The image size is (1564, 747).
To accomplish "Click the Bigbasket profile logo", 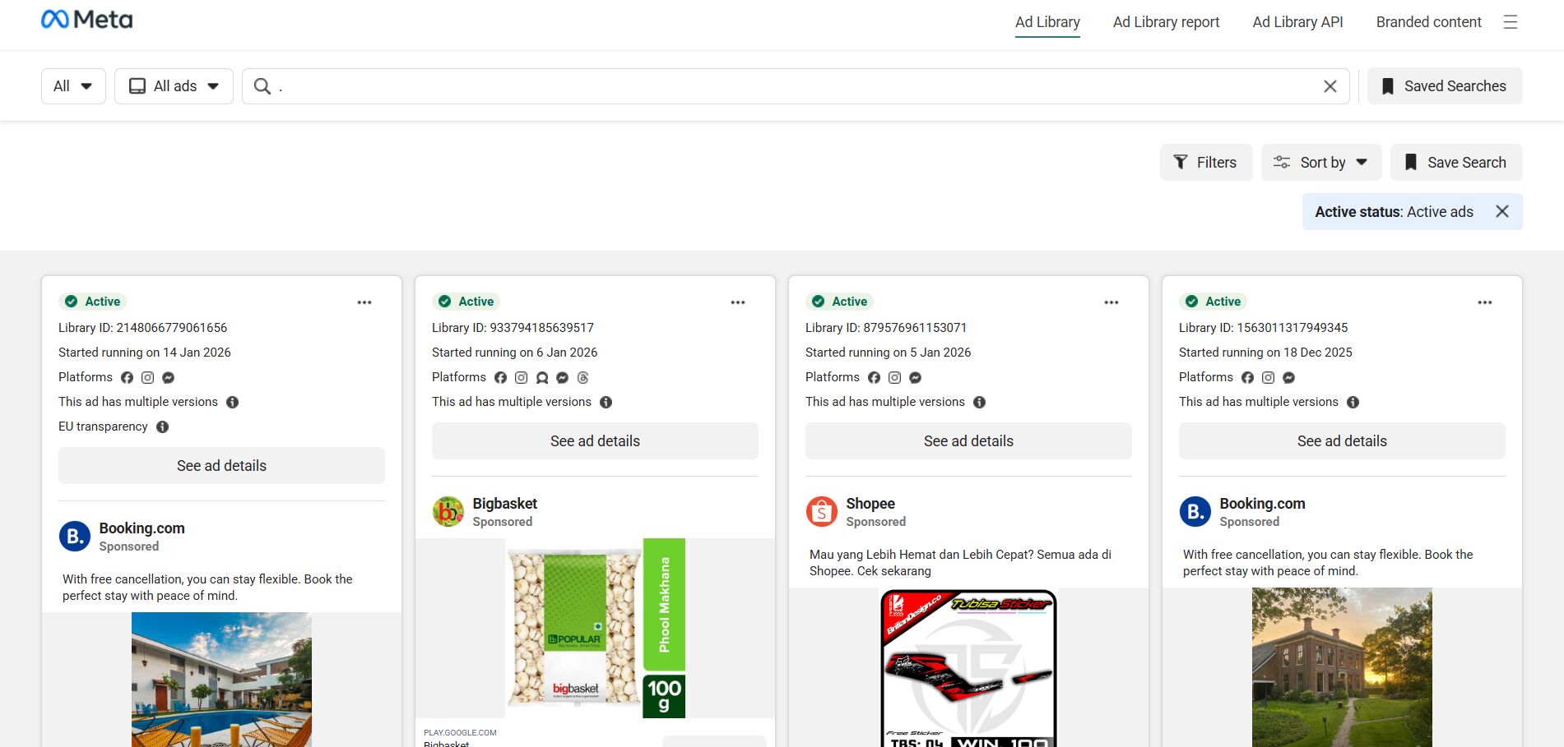I will (x=448, y=511).
